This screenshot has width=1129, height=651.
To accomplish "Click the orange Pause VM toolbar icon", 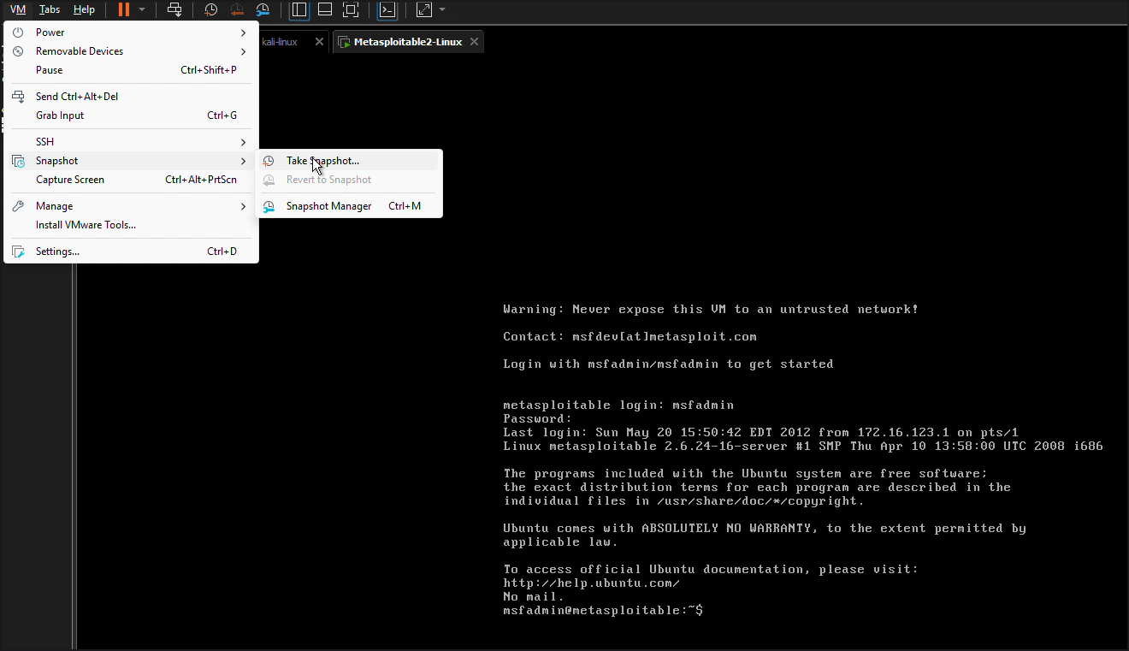I will coord(124,9).
